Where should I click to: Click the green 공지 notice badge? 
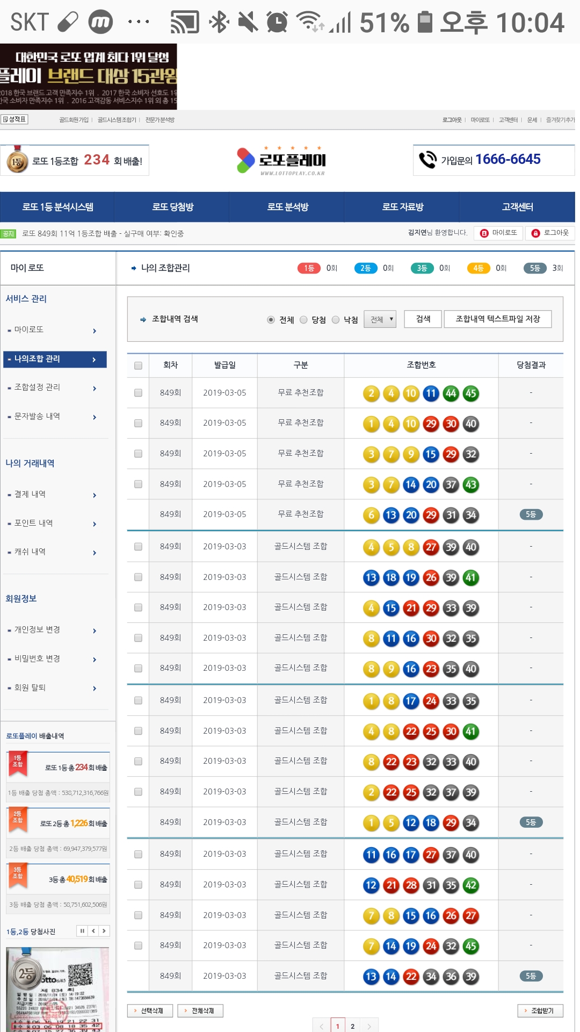click(9, 234)
